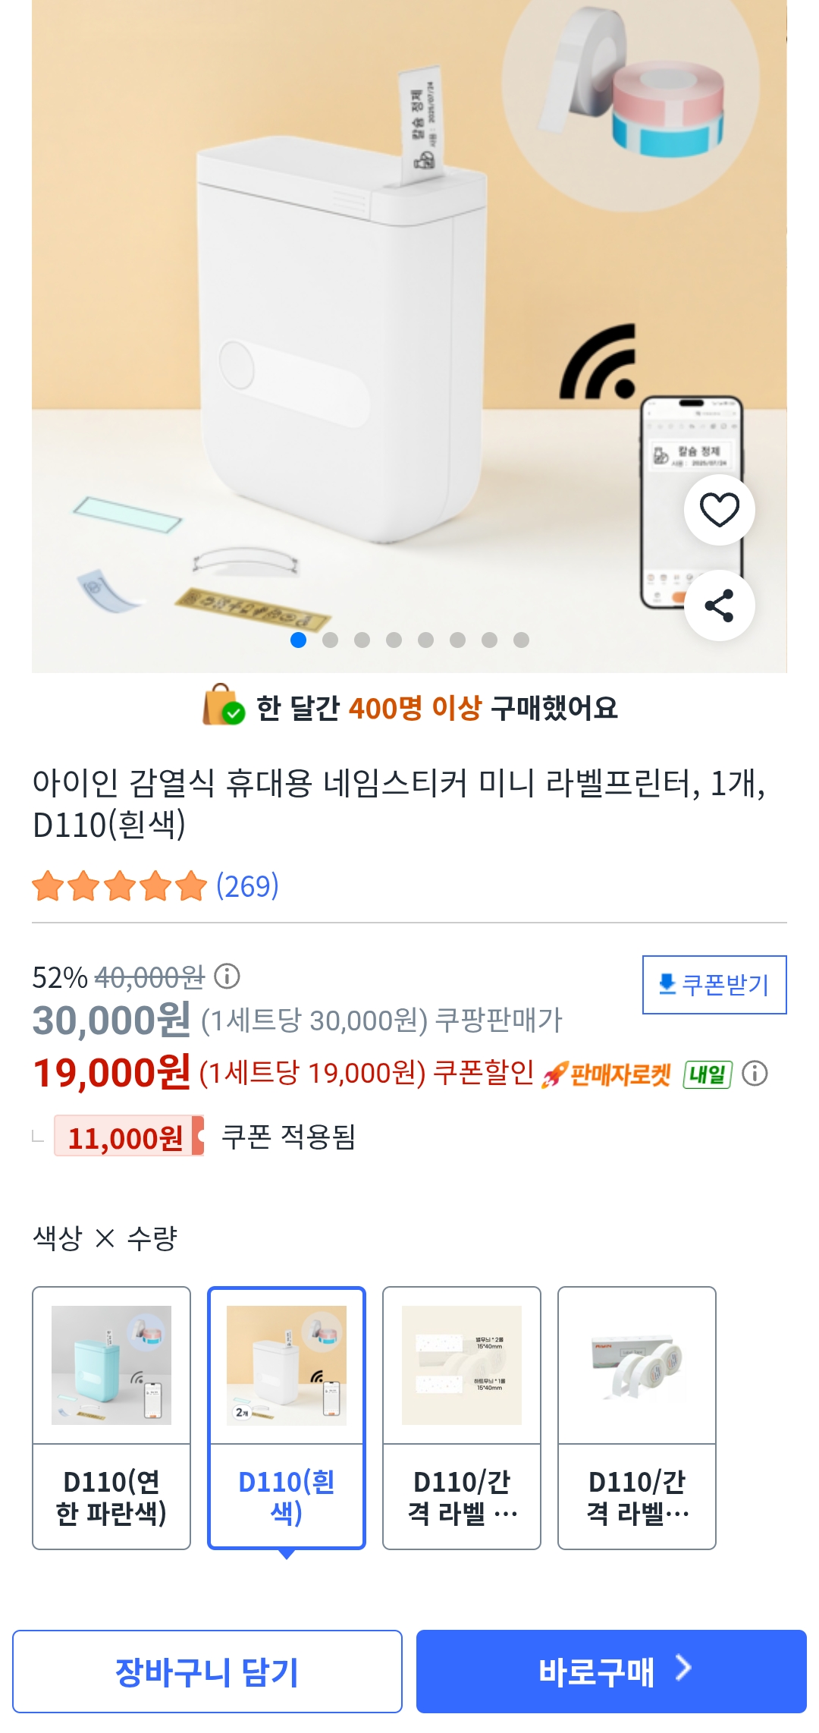Select the D110(연한 파란색) color option

[x=111, y=1417]
